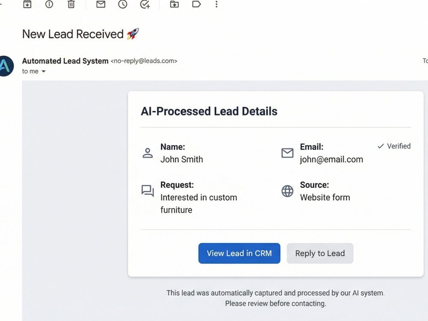Click the View Lead in CRM button

point(239,253)
